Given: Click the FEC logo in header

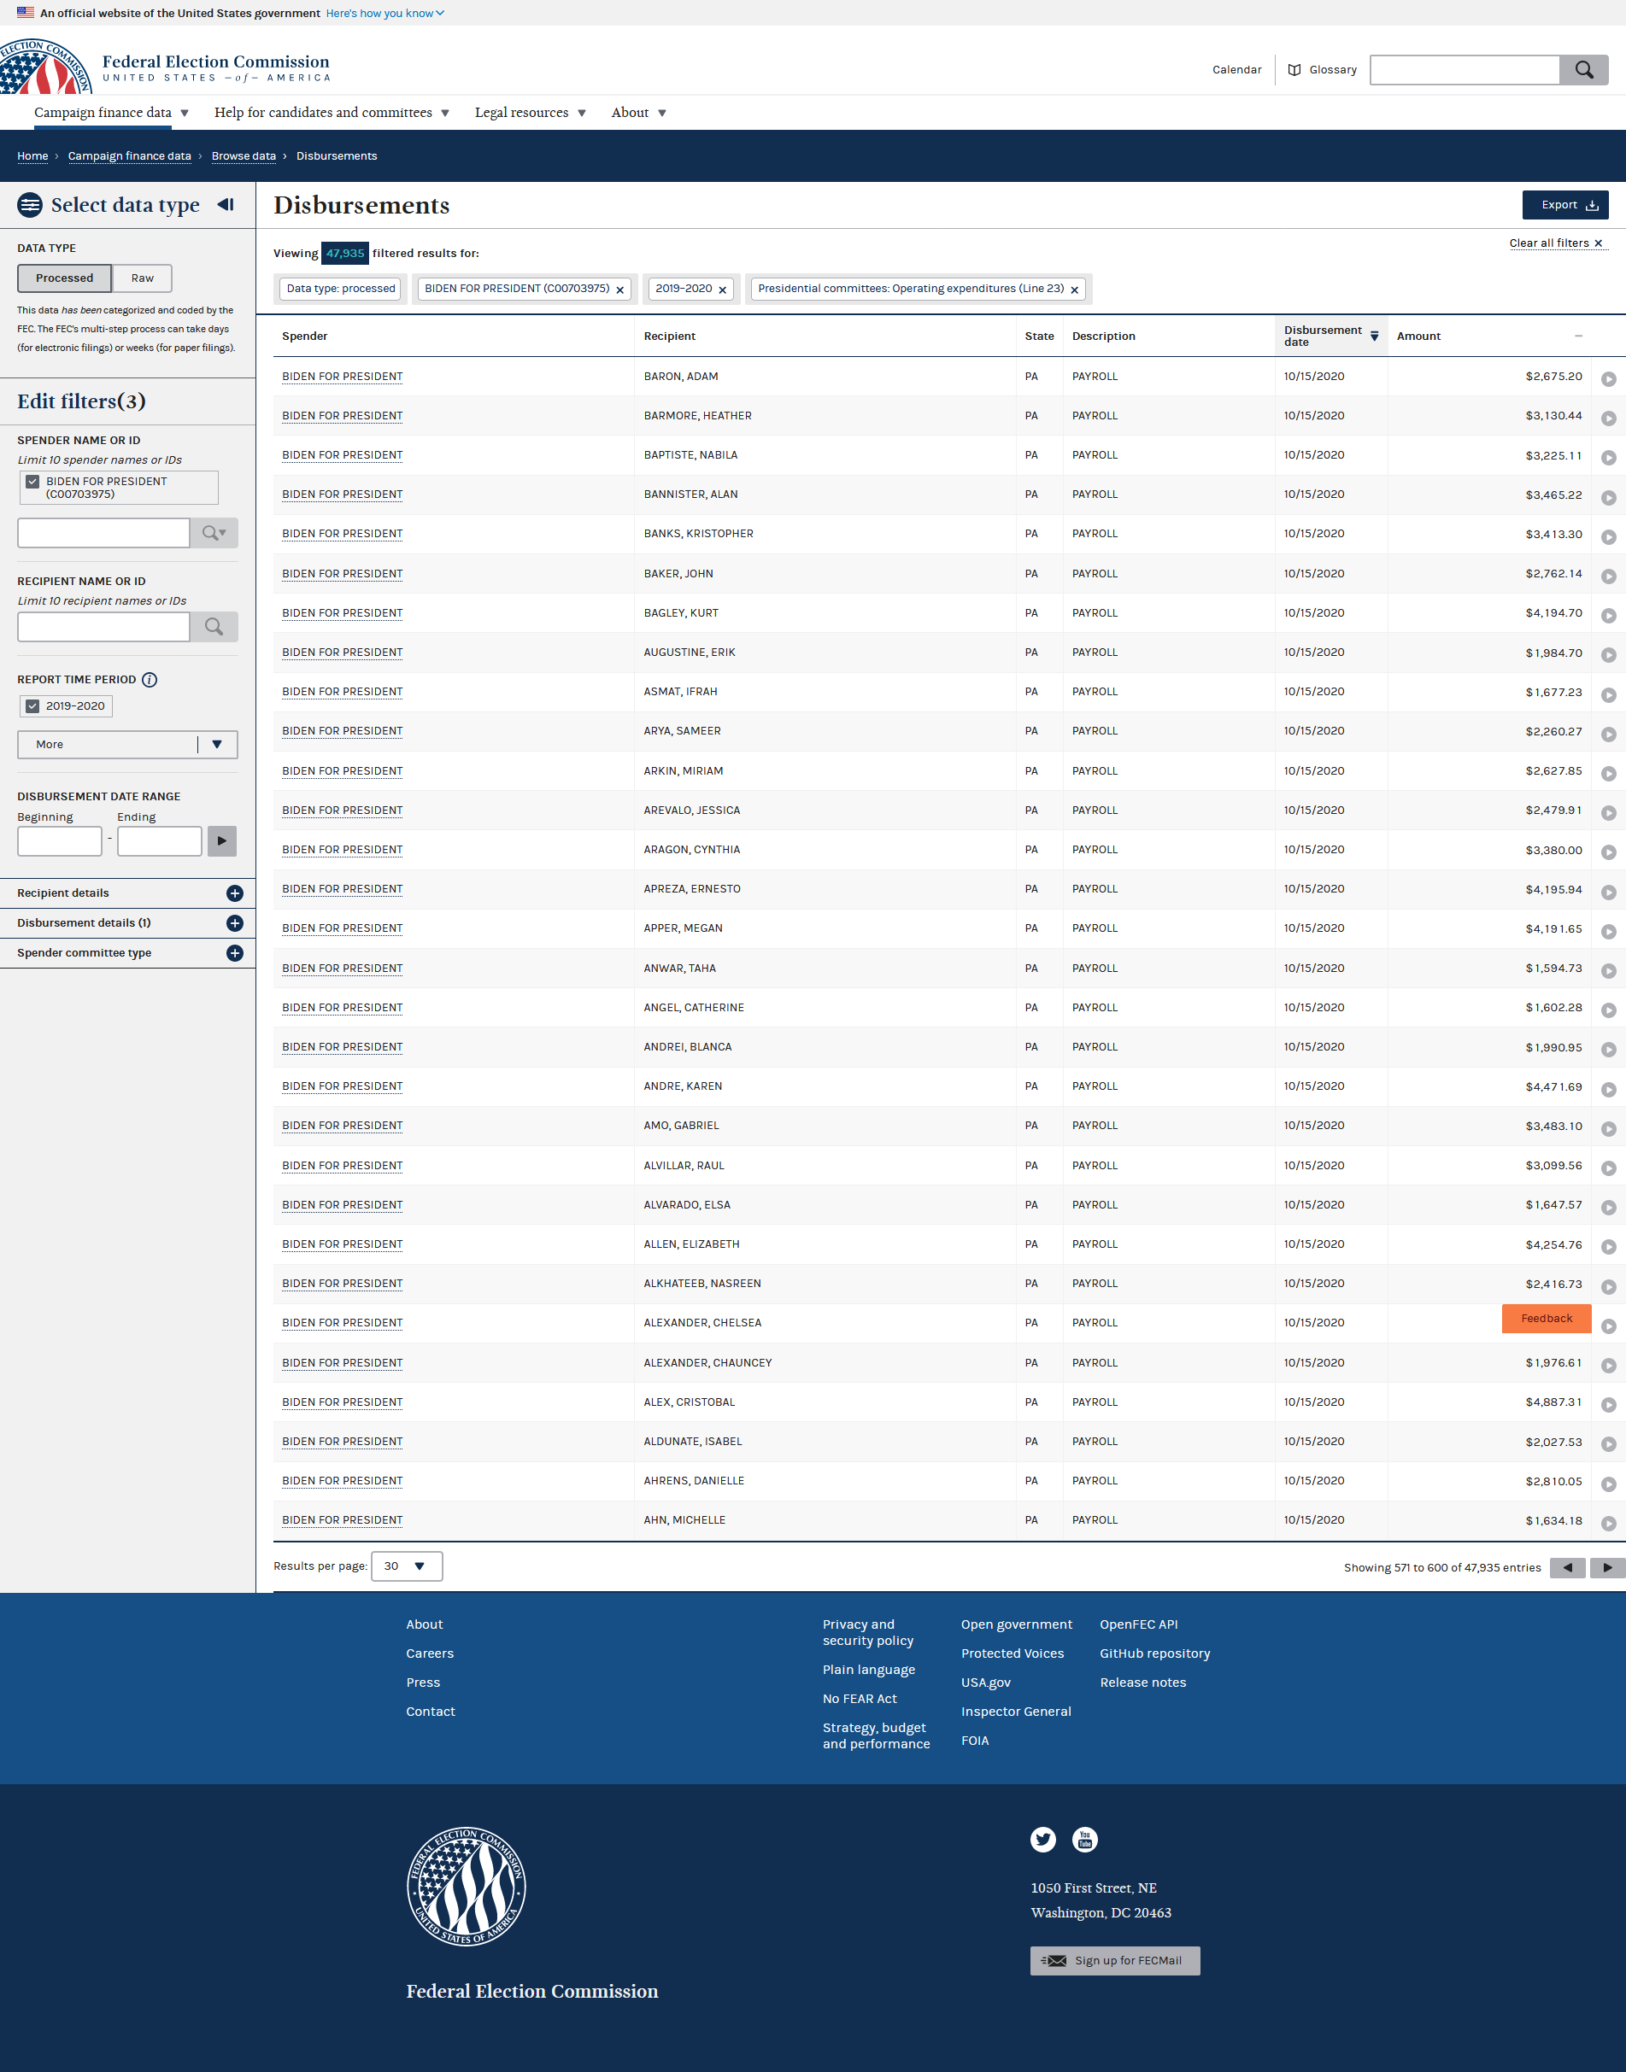Looking at the screenshot, I should click(x=45, y=67).
